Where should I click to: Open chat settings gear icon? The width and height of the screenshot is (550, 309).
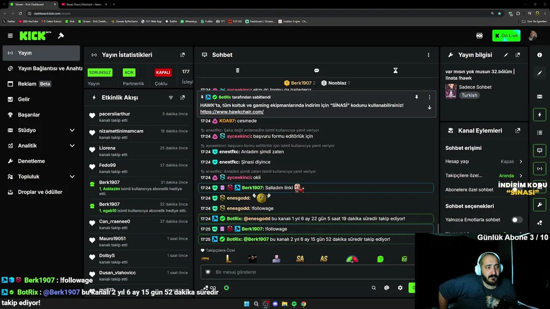pyautogui.click(x=400, y=288)
